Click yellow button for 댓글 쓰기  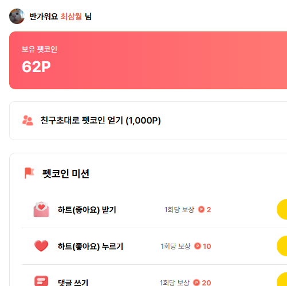point(282,280)
